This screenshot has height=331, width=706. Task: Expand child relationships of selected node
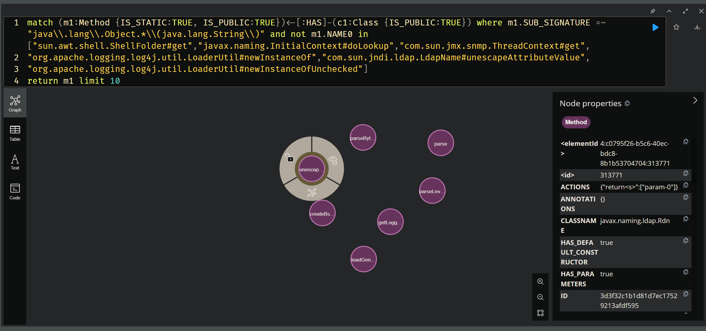point(312,193)
